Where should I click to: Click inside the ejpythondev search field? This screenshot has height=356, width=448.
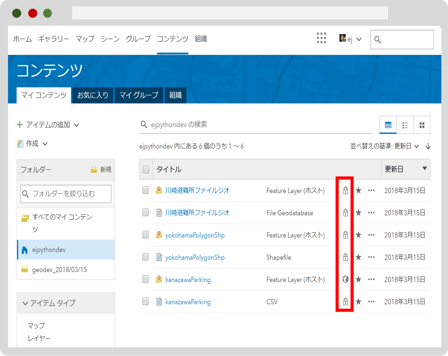point(244,125)
